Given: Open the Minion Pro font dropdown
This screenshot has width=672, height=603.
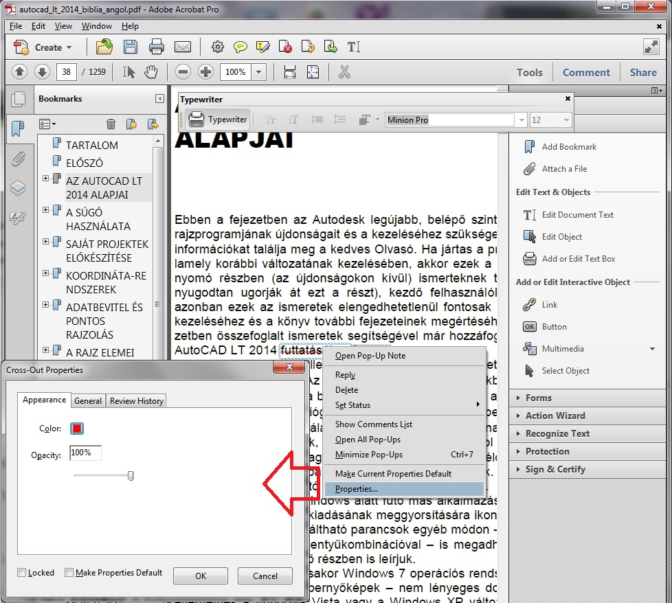Looking at the screenshot, I should tap(522, 120).
